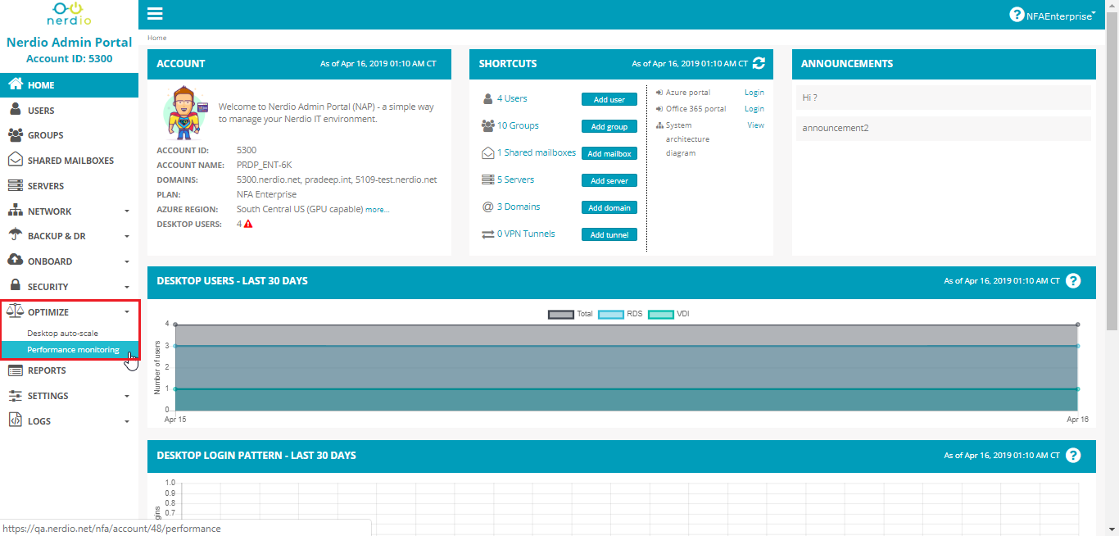Viewport: 1119px width, 536px height.
Task: Collapse the Optimize menu arrow
Action: [127, 312]
